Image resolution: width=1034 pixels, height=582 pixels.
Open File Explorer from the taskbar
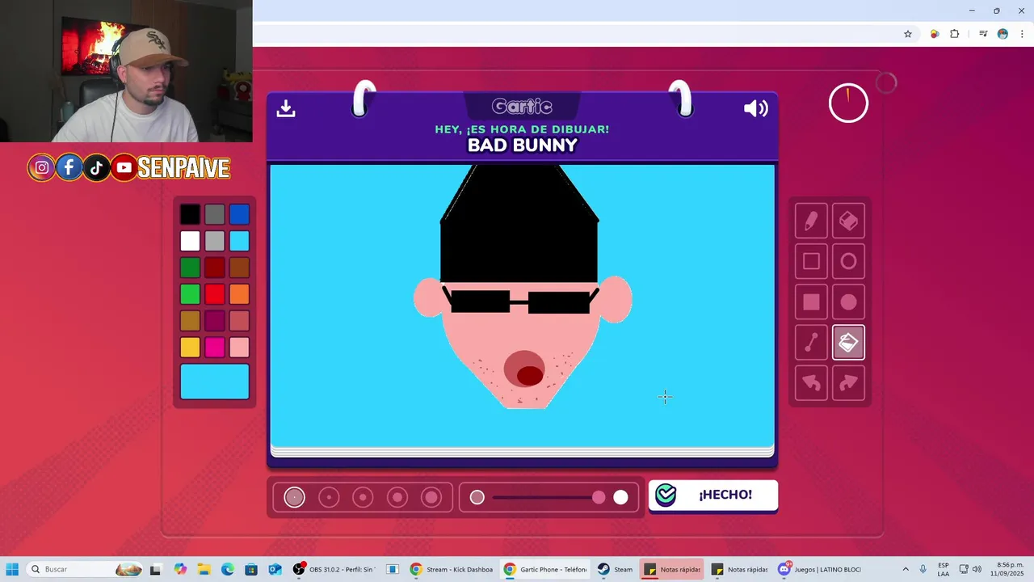pos(204,569)
